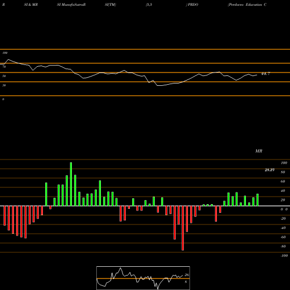Click the 'SI(TM)' header label

(x=110, y=5)
